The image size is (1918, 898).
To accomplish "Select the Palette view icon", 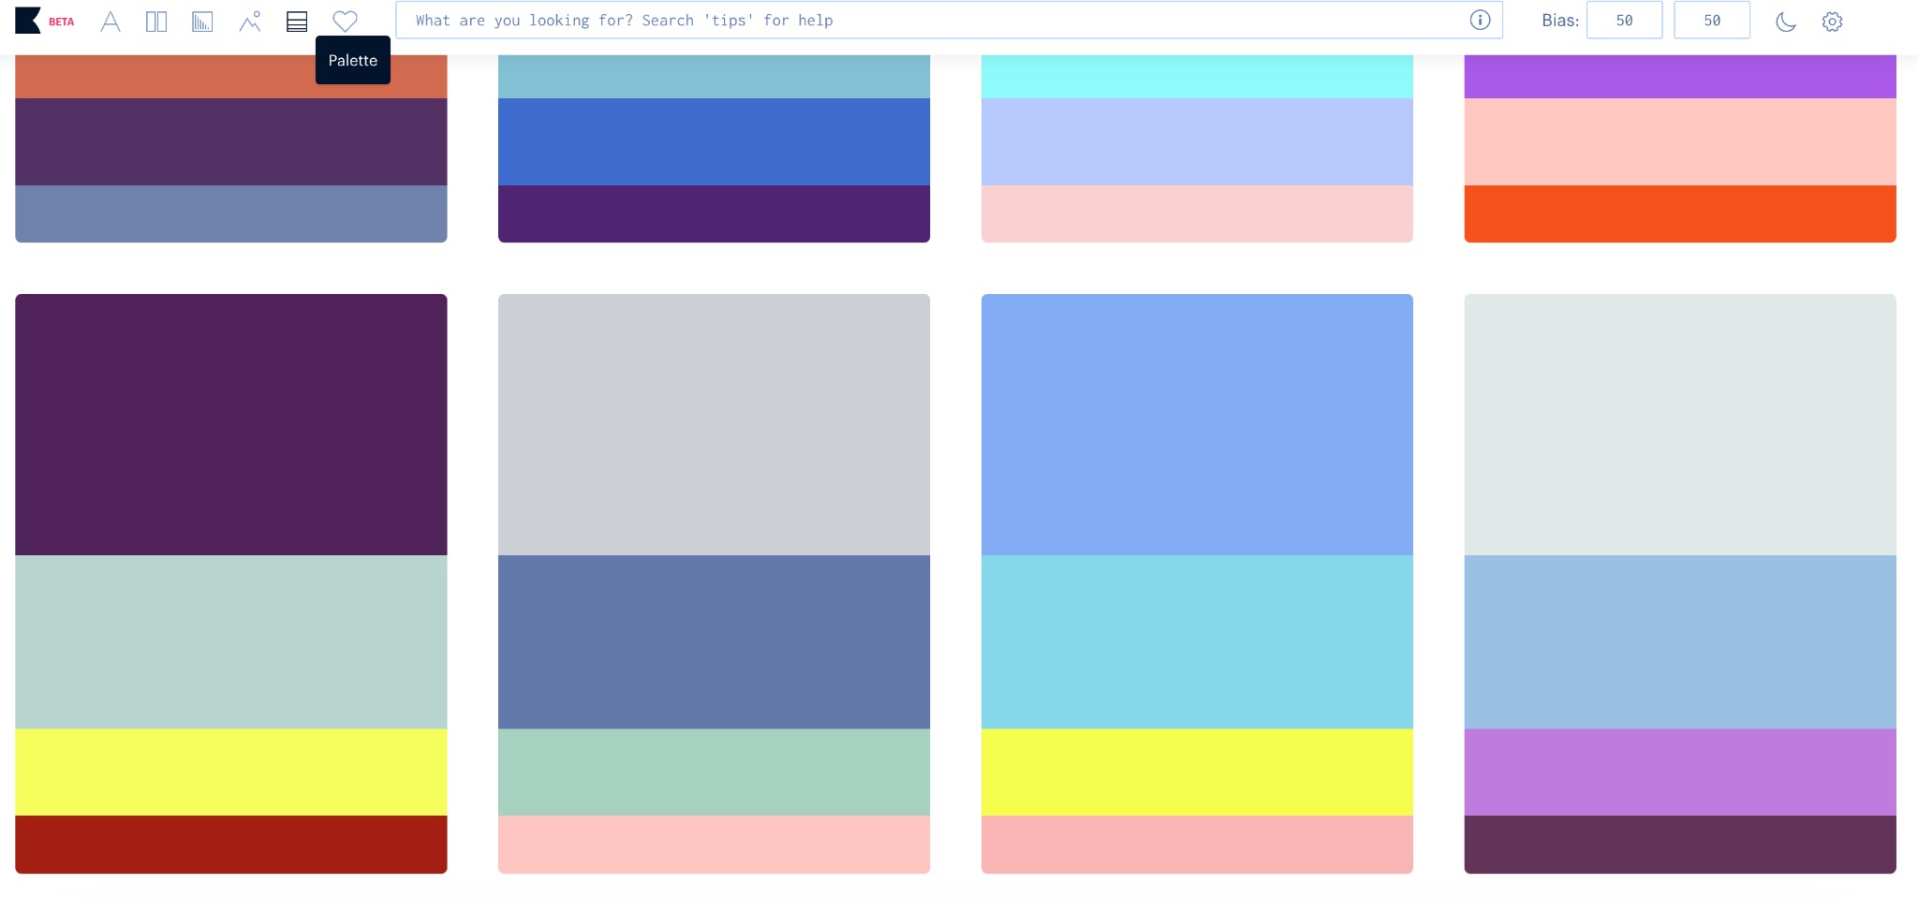I will (297, 21).
